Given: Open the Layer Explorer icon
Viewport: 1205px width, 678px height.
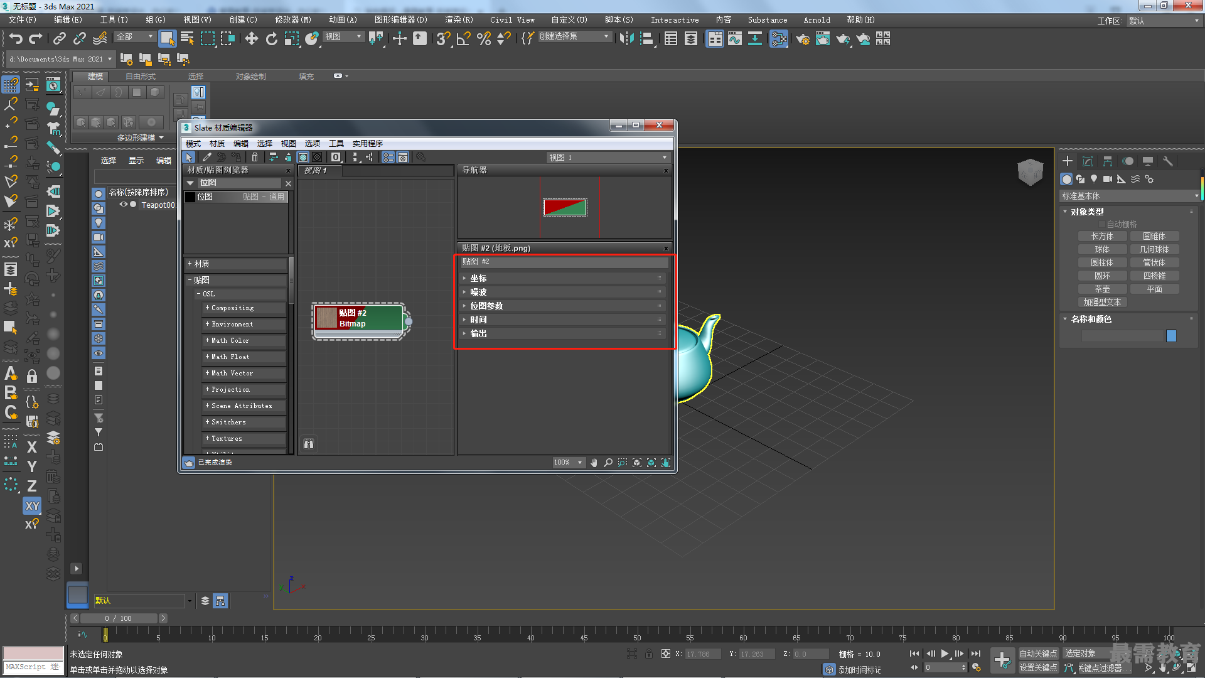Looking at the screenshot, I should (x=691, y=39).
